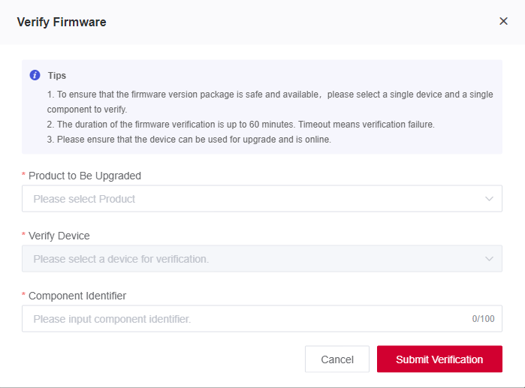Image resolution: width=525 pixels, height=388 pixels.
Task: Click the tip about 60 minutes verification duration
Action: pyautogui.click(x=241, y=125)
